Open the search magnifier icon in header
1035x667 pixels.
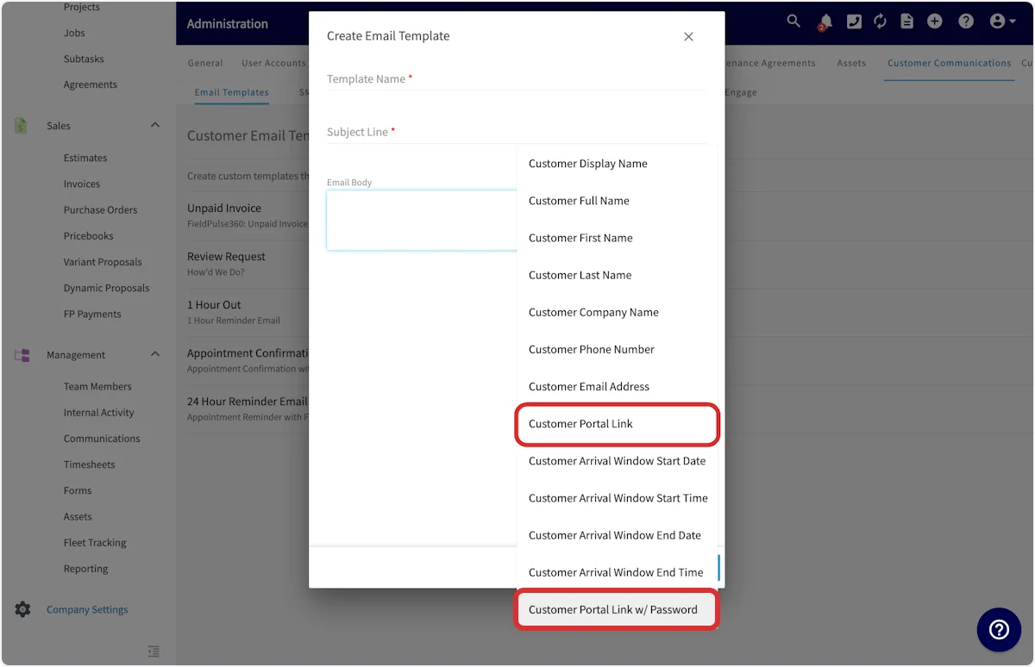(793, 22)
